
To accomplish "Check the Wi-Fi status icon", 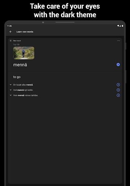I will [x=118, y=26].
